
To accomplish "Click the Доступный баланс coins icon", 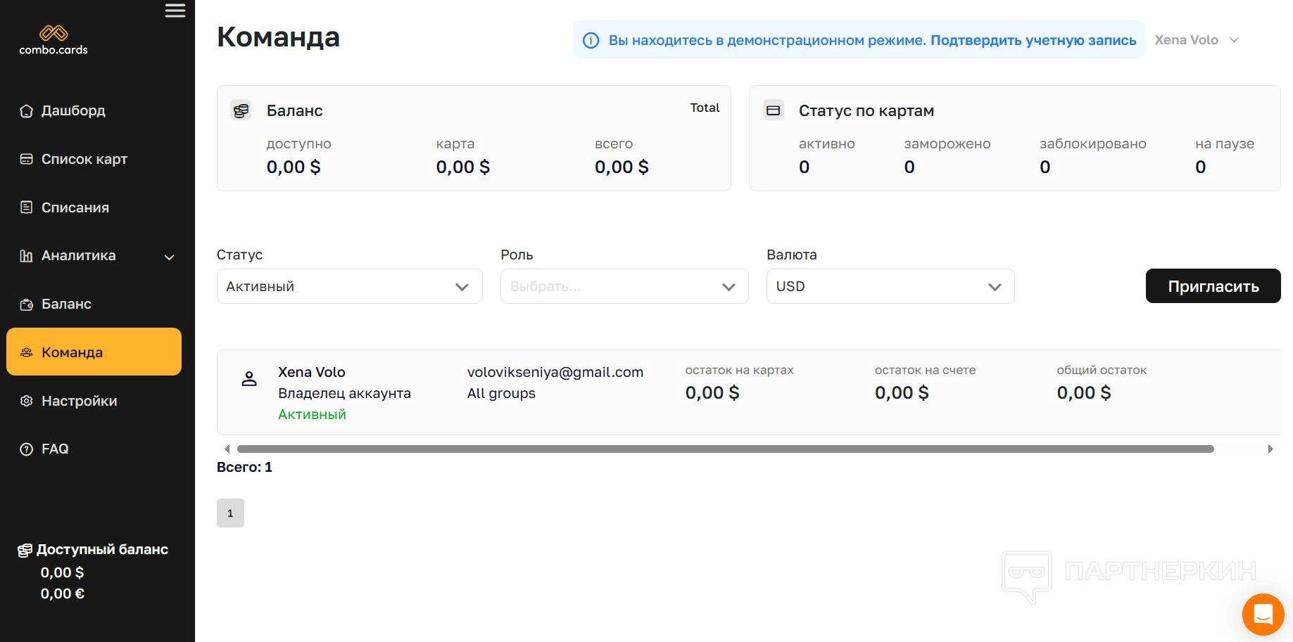I will pos(25,550).
